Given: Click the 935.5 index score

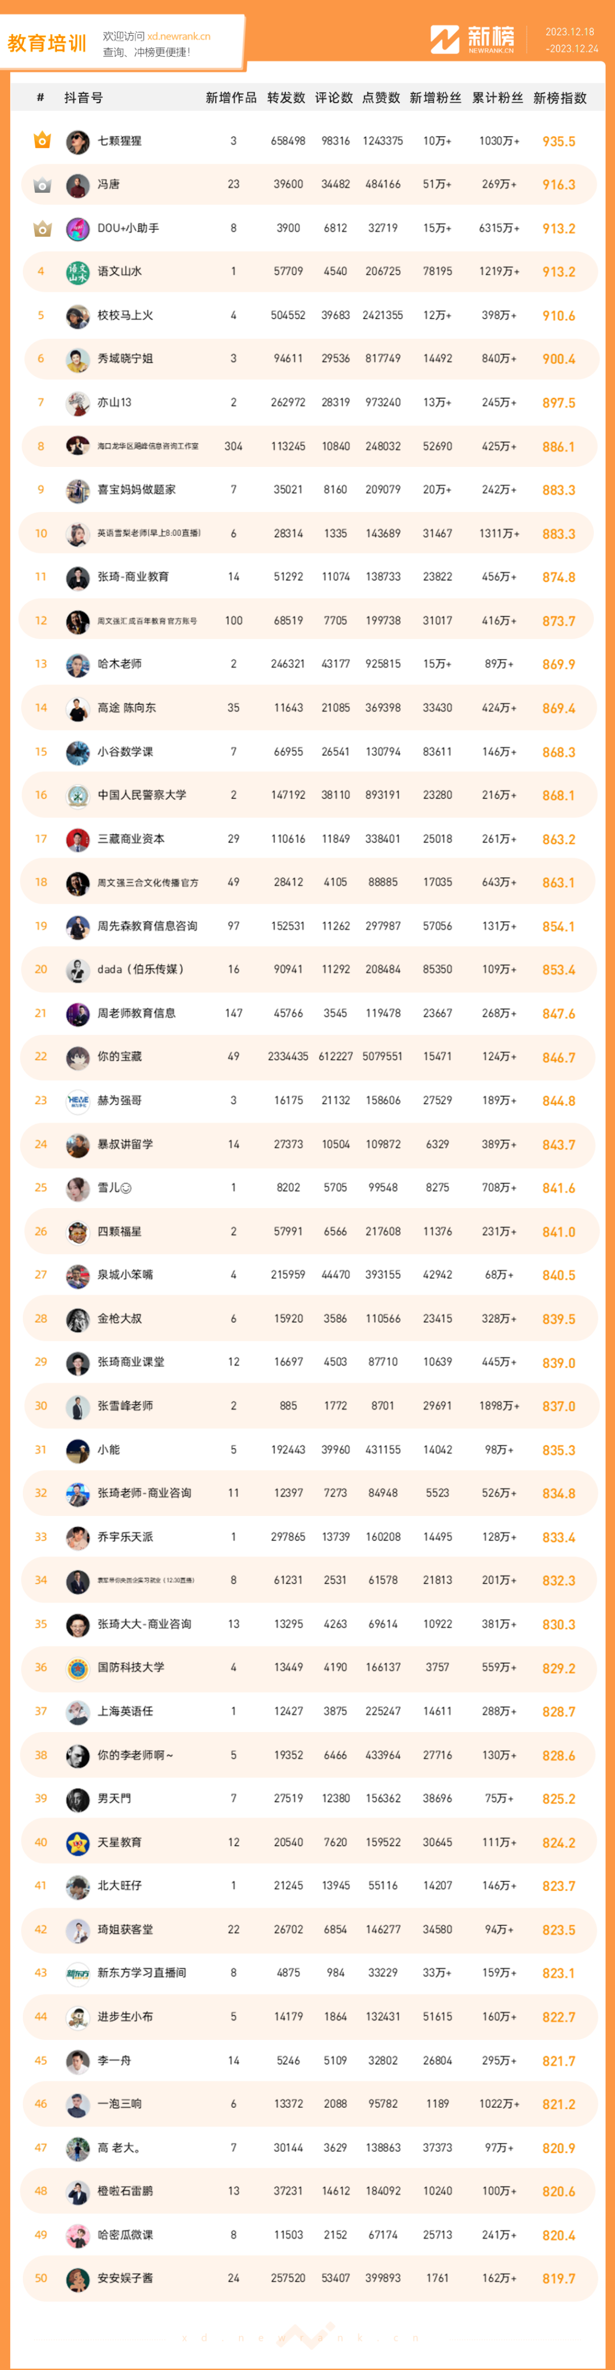Looking at the screenshot, I should pos(559,142).
